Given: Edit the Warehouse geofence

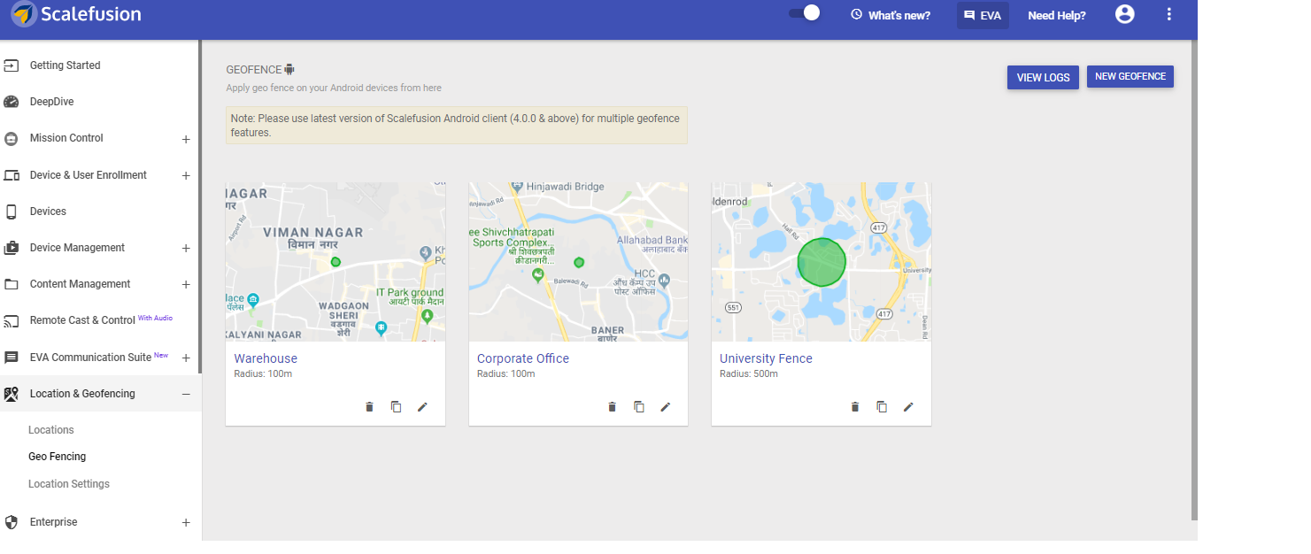Looking at the screenshot, I should (422, 407).
